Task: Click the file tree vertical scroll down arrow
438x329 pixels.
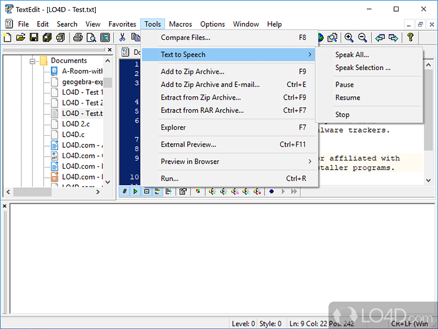Action: tap(108, 182)
